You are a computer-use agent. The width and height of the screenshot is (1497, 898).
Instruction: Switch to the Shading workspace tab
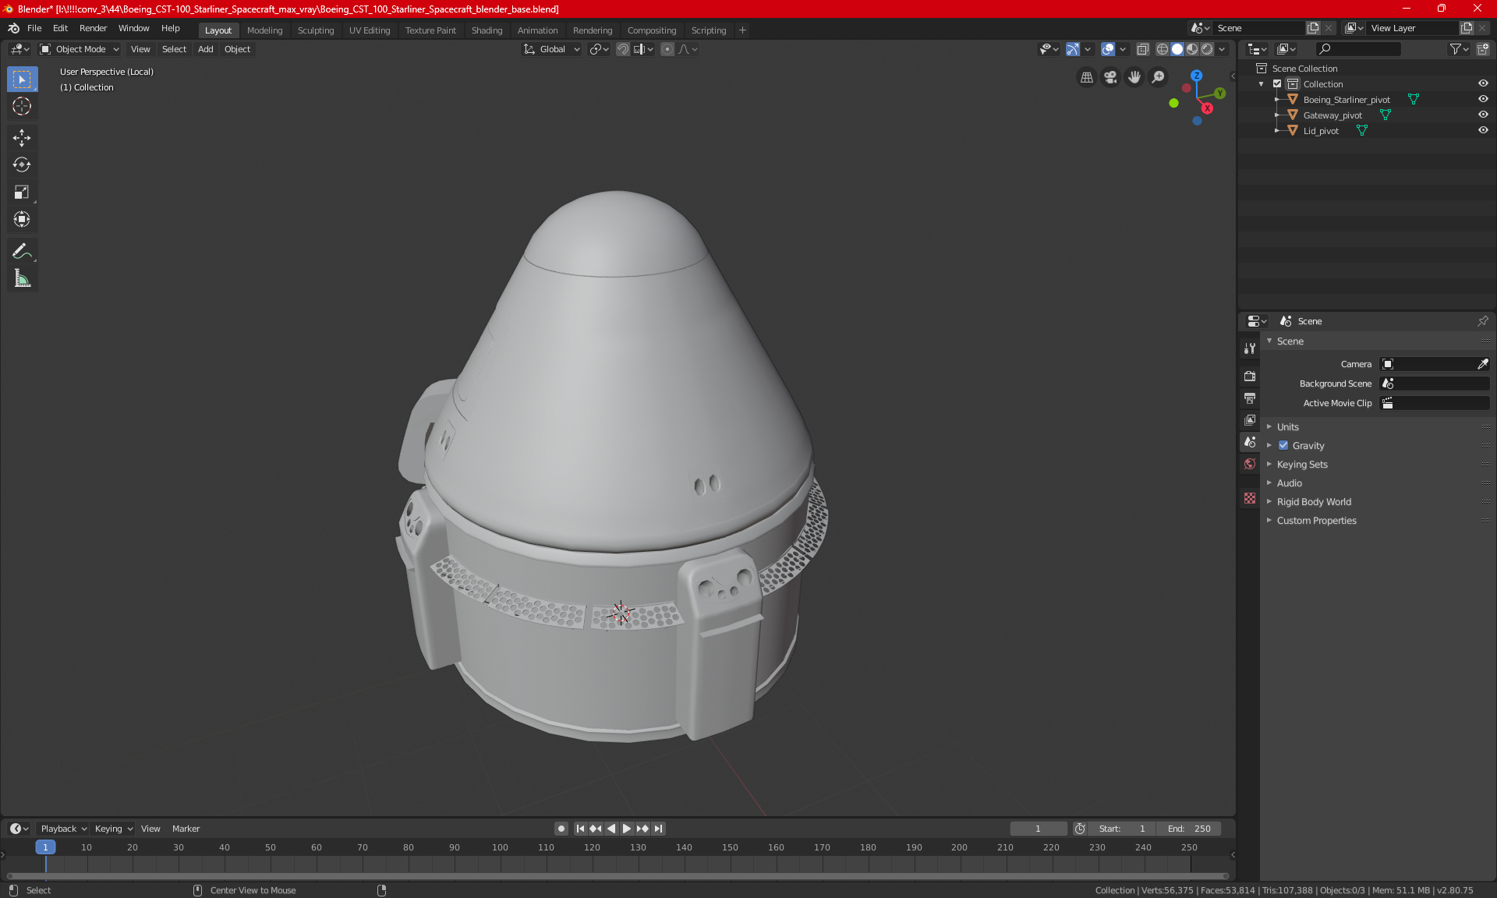click(487, 30)
